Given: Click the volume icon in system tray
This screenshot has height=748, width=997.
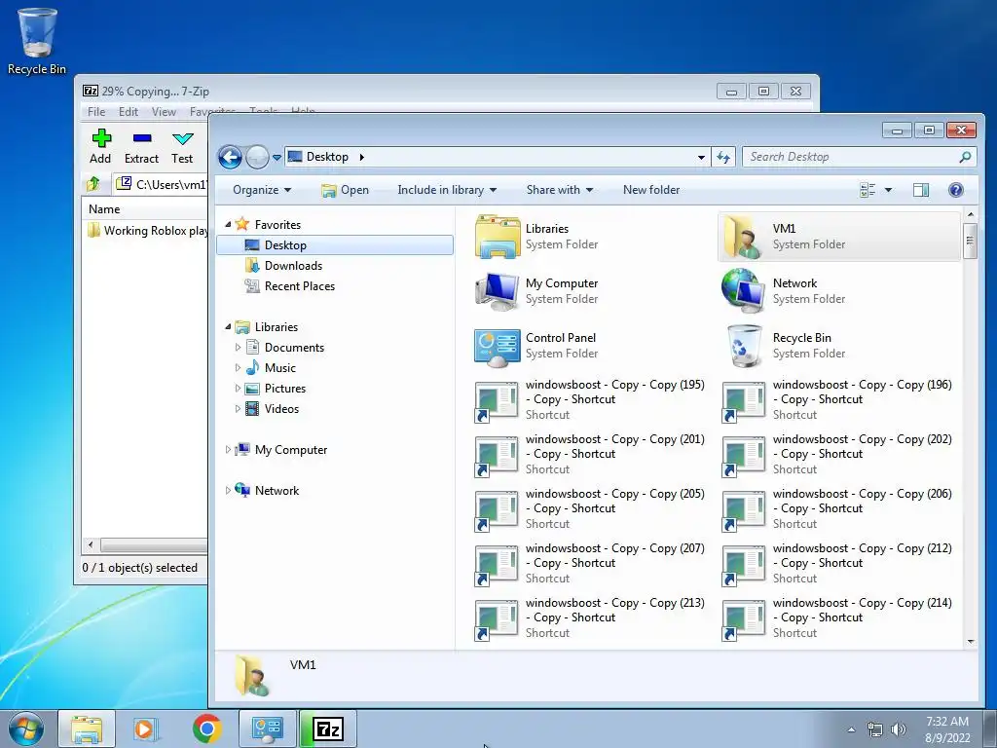Looking at the screenshot, I should coord(898,729).
